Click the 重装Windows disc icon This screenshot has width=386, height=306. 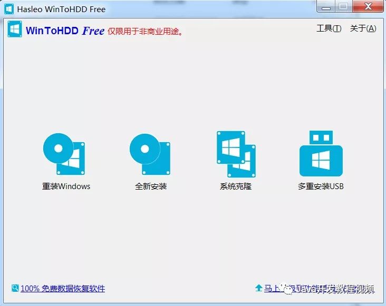(x=64, y=154)
